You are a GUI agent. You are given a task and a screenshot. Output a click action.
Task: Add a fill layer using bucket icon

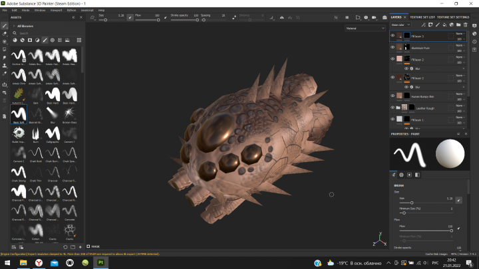pyautogui.click(x=444, y=25)
